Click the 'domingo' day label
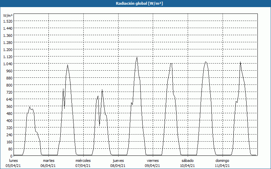Screen dimensions: 271x169 [222, 161]
